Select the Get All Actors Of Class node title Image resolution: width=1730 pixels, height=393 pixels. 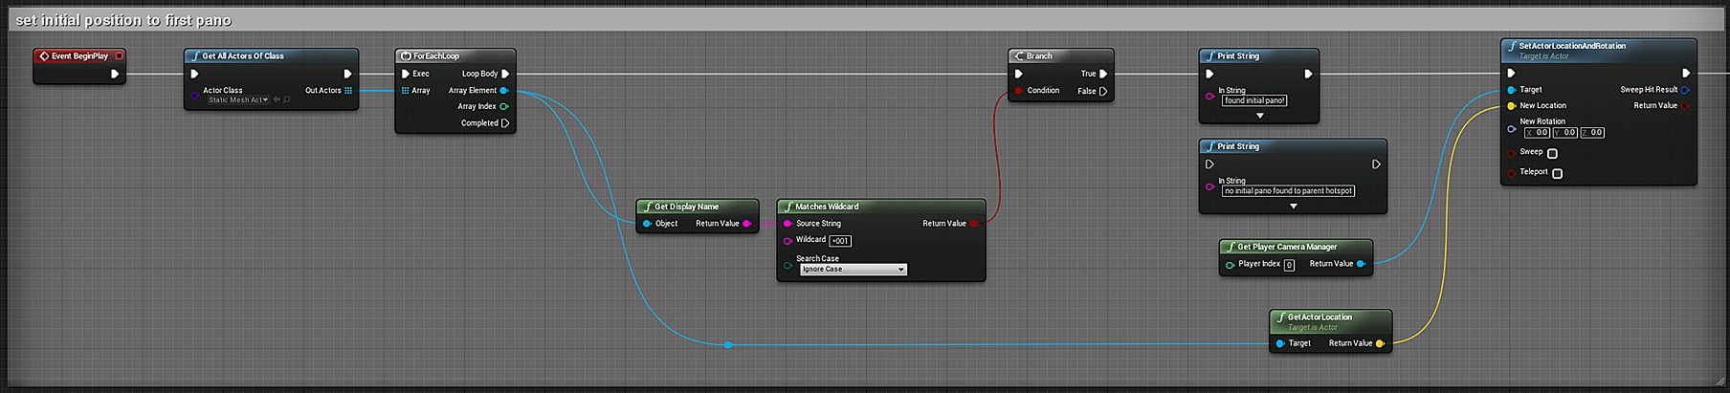(243, 56)
